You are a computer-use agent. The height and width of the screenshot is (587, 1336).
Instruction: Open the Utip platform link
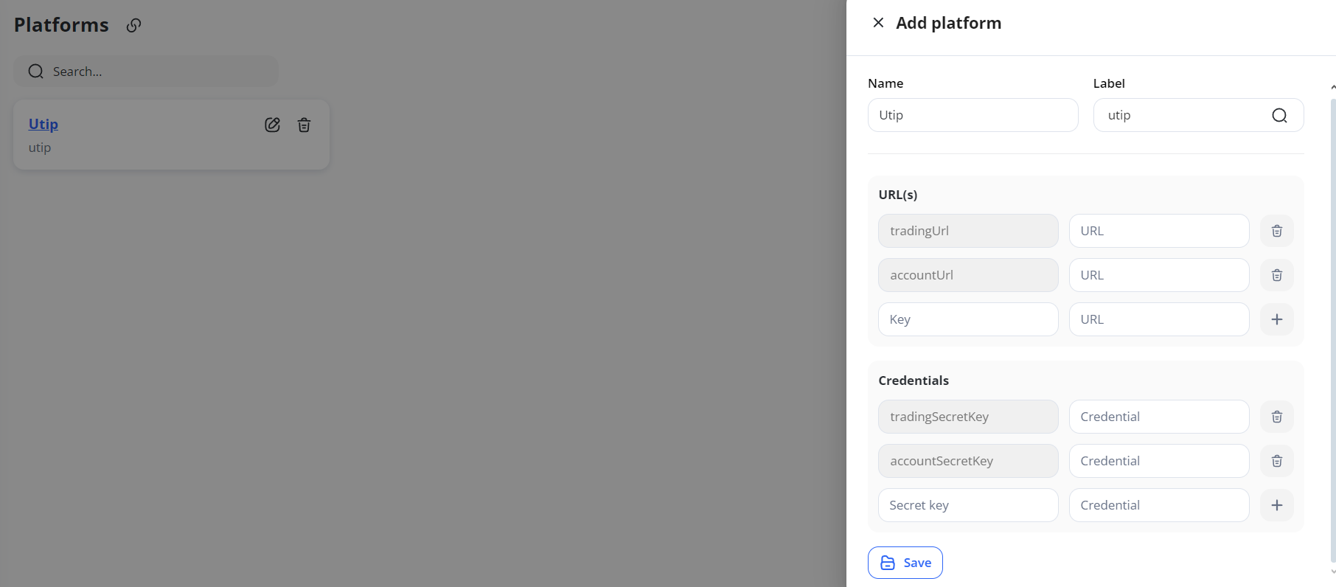click(x=44, y=124)
